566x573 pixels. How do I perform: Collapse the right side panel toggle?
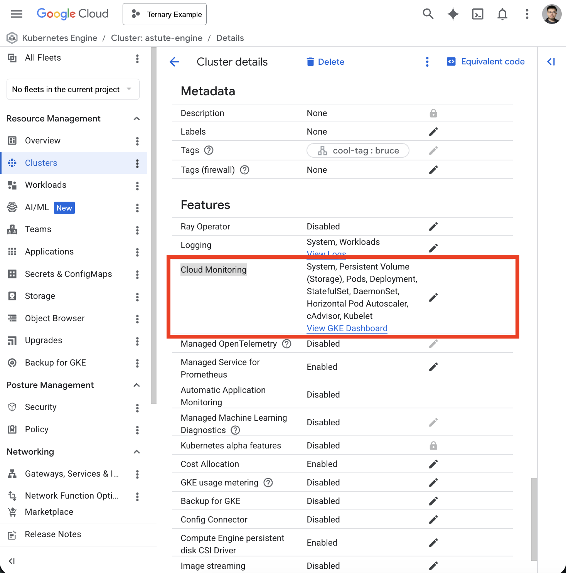pyautogui.click(x=551, y=62)
